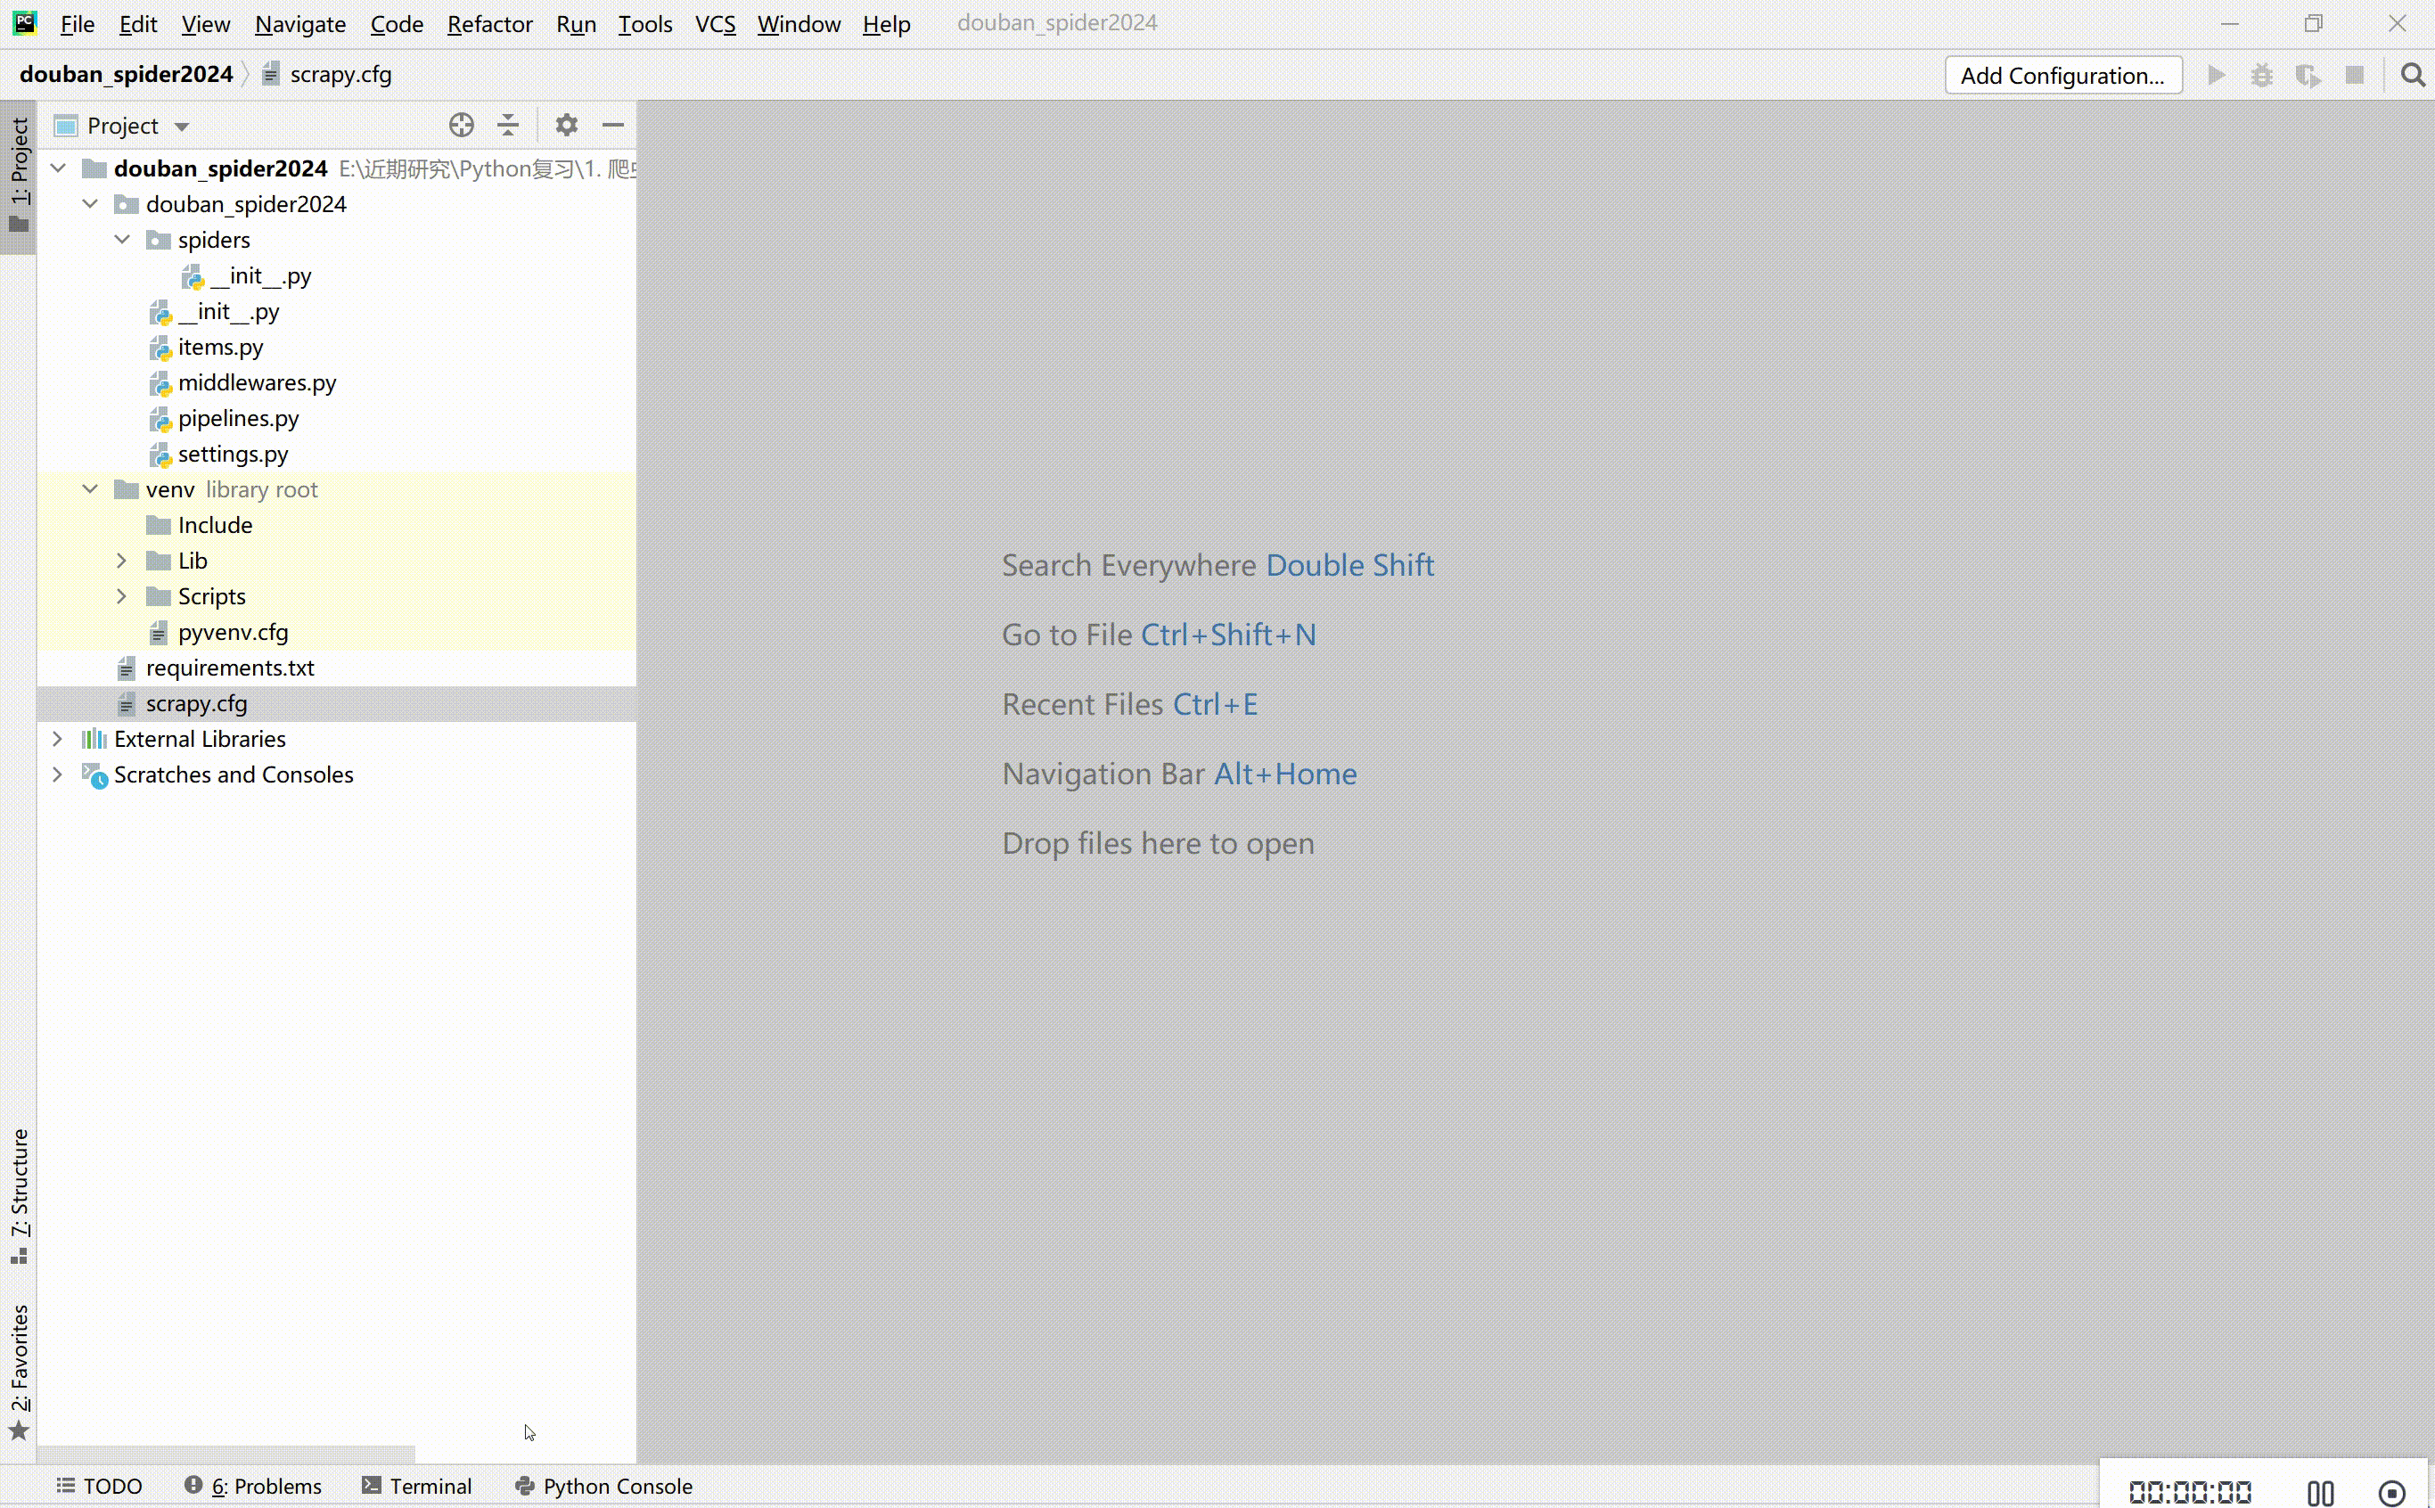Expand the Lib folder in venv
The width and height of the screenshot is (2435, 1508).
pos(121,561)
